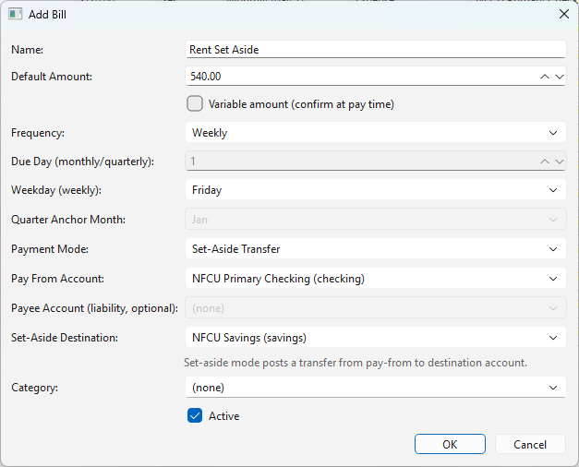Increase Default Amount with up arrow
The height and width of the screenshot is (467, 579).
[x=545, y=77]
